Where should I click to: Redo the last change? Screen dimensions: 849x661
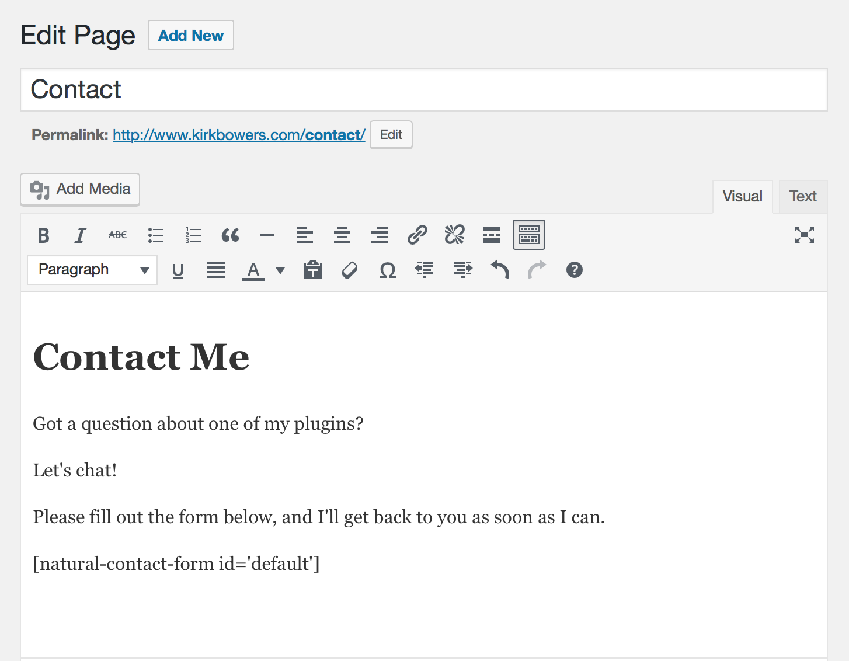[x=537, y=270]
